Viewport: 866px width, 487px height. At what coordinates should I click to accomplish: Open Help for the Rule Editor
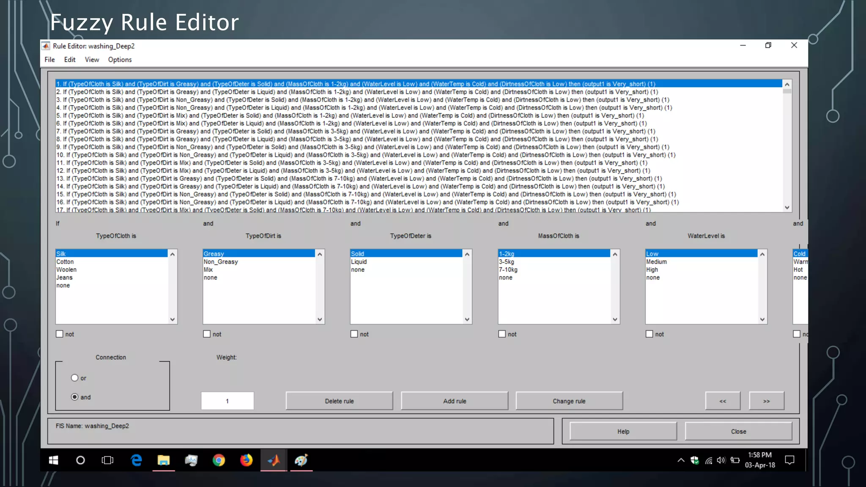tap(623, 431)
